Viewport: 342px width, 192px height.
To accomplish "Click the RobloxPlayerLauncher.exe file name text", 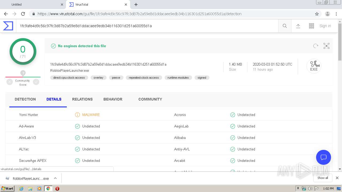I will [69, 71].
